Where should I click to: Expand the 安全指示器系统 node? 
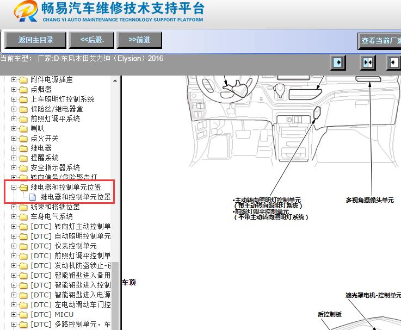[x=14, y=167]
